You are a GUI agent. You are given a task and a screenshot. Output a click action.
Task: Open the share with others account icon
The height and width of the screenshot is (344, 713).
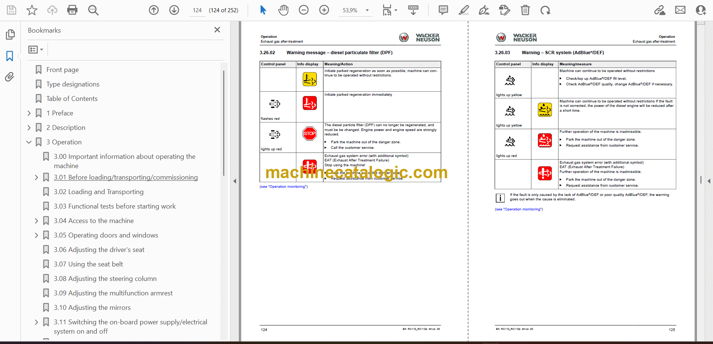[701, 10]
